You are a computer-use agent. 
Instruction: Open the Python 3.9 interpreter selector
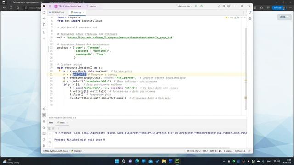pos(240,151)
